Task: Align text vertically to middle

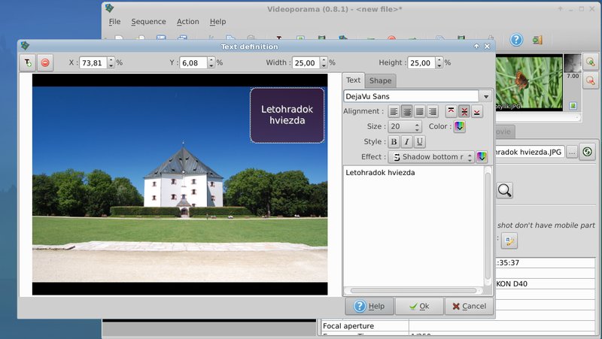Action: (464, 111)
